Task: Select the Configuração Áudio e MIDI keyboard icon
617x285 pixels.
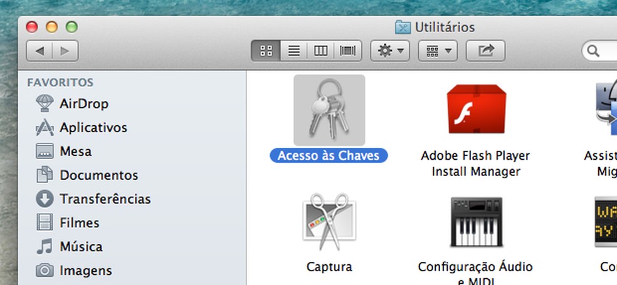Action: (476, 222)
